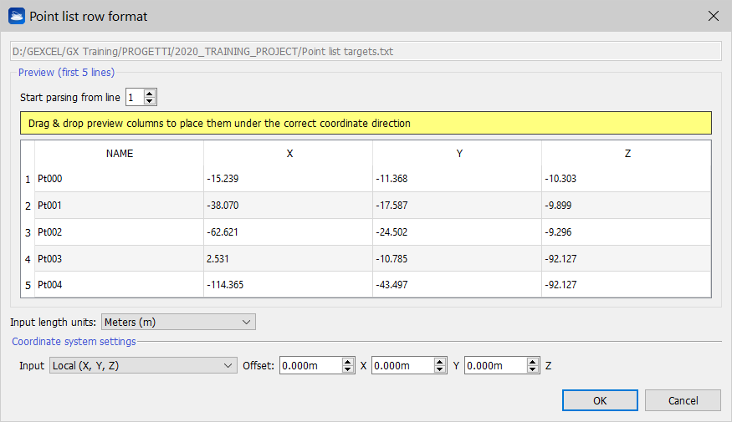Viewport: 732px width, 422px height.
Task: Click the OK button
Action: 600,400
